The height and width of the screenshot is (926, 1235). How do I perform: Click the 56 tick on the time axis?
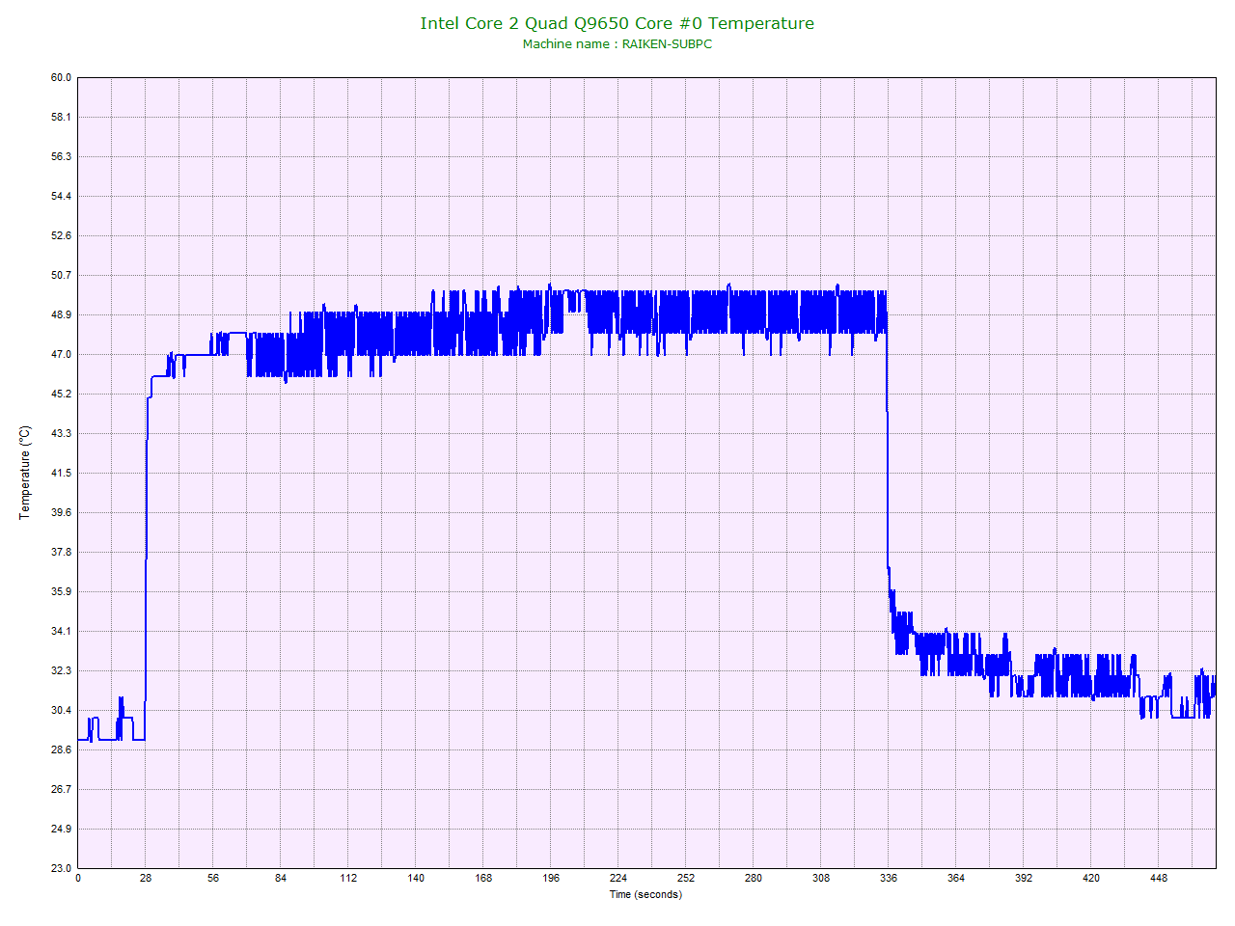[x=213, y=878]
